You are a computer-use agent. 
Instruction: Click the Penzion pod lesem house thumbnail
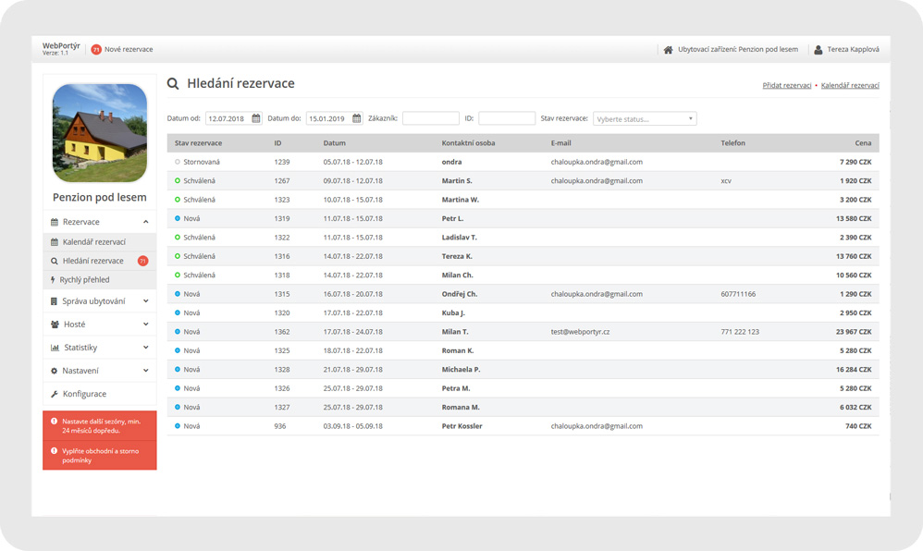pyautogui.click(x=100, y=133)
